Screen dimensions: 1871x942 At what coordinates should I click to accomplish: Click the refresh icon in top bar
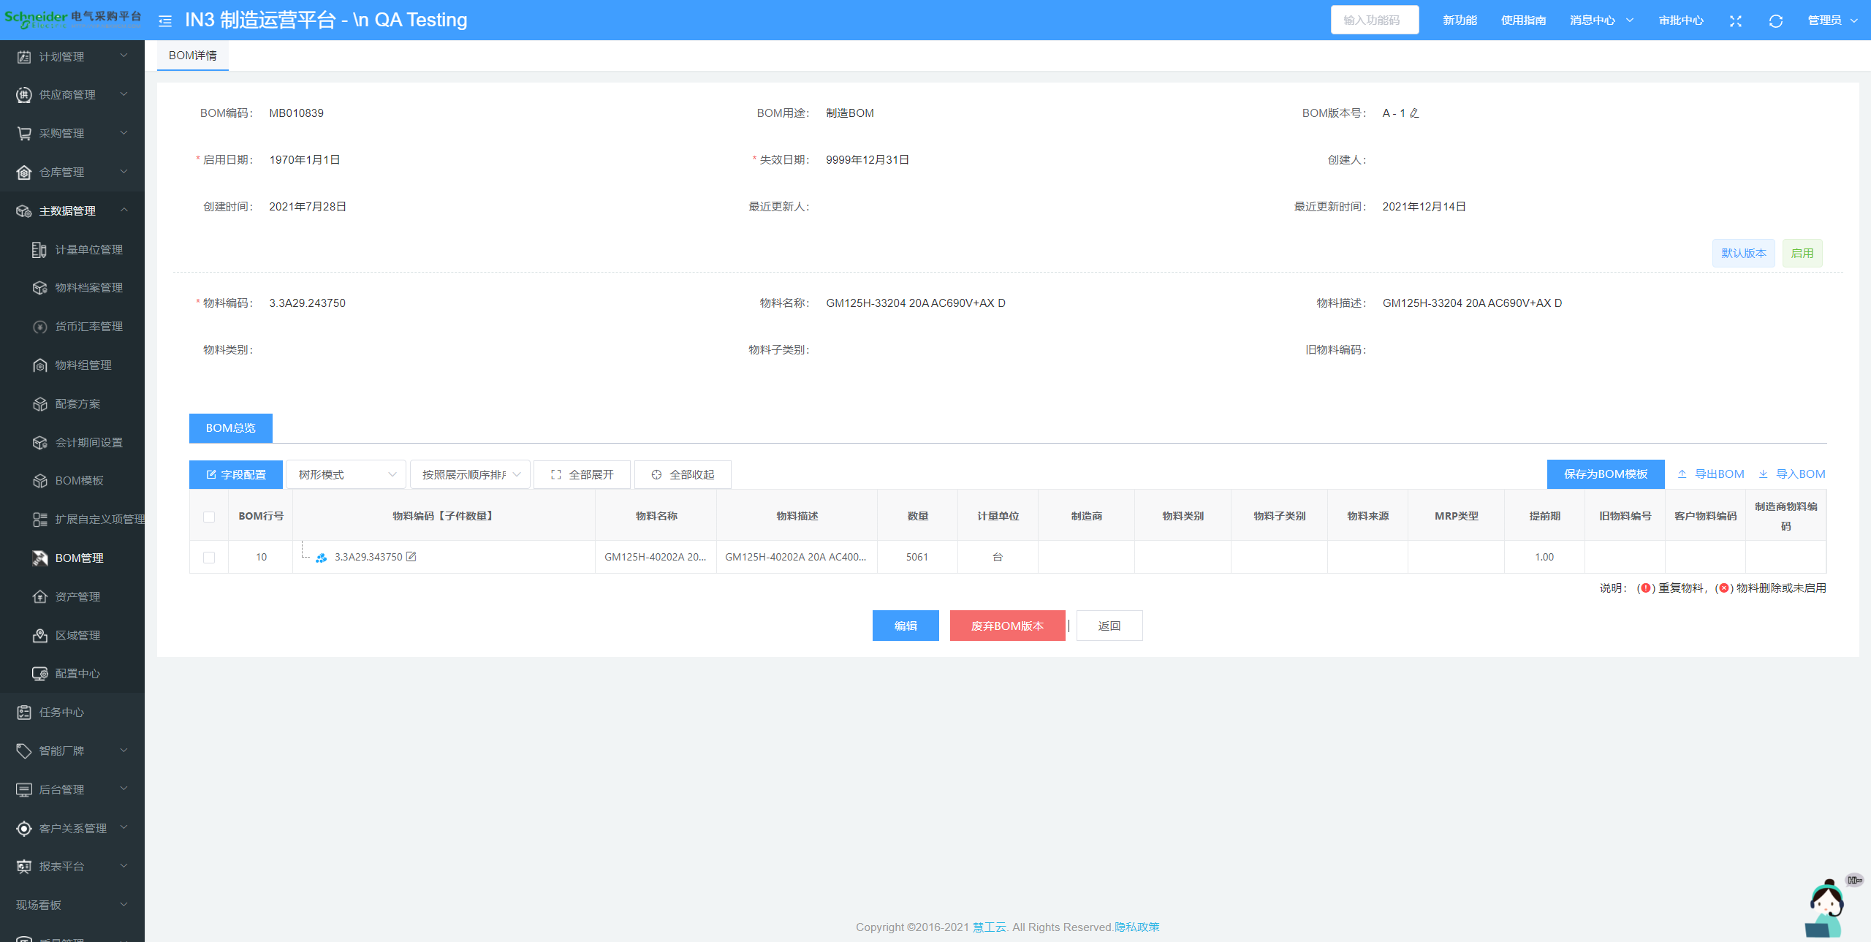tap(1776, 20)
